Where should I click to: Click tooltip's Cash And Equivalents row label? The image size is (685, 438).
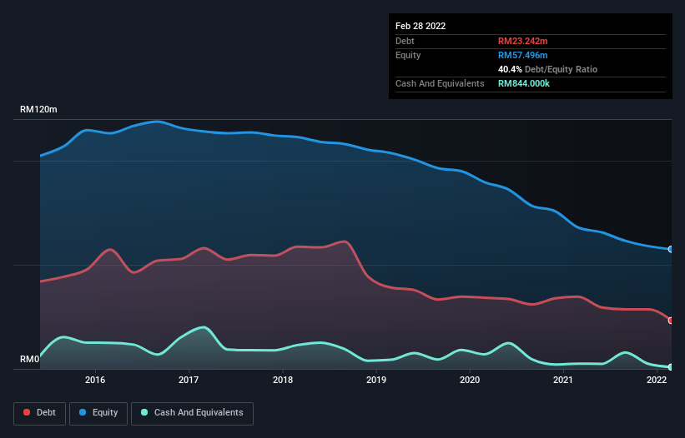coord(440,83)
